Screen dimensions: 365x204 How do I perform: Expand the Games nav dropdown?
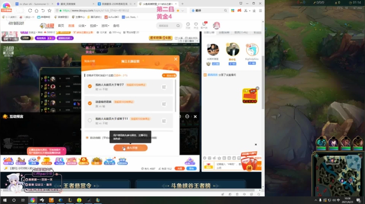coord(105,26)
